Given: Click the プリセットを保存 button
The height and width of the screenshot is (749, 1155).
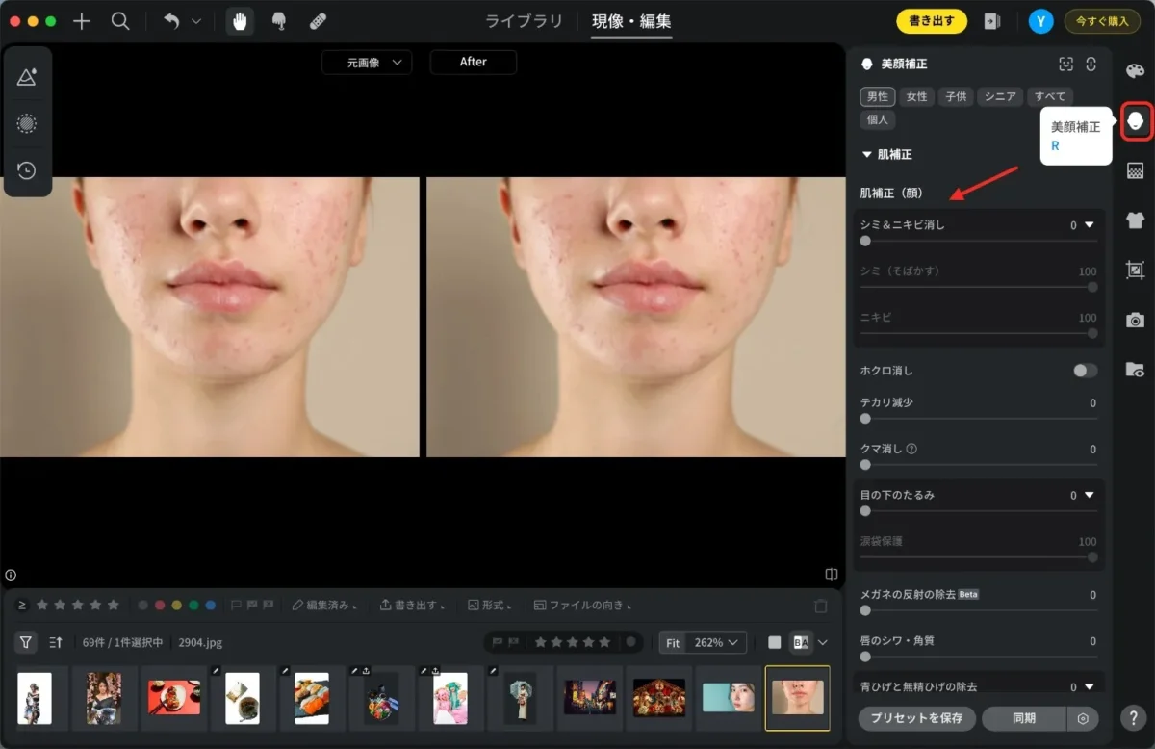Looking at the screenshot, I should pos(917,718).
